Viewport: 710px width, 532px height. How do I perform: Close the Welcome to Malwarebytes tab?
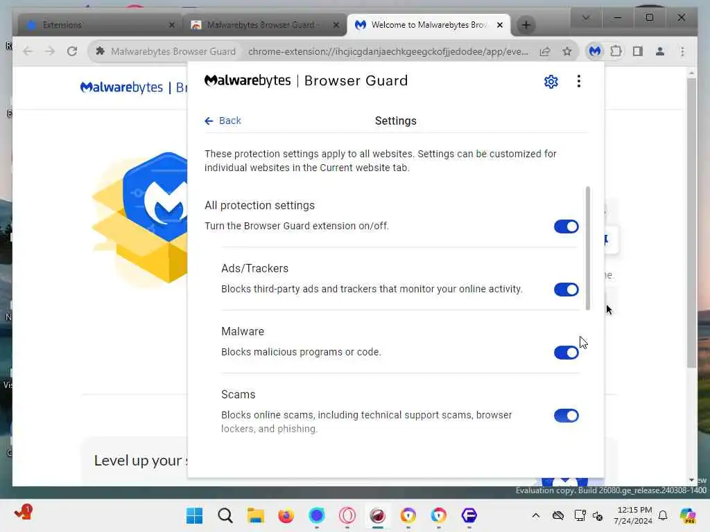coord(499,25)
